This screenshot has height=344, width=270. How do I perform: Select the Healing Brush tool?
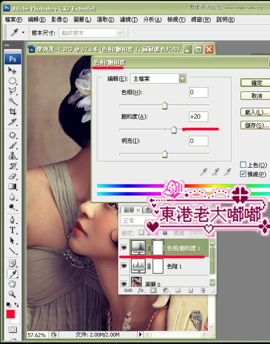[12, 135]
